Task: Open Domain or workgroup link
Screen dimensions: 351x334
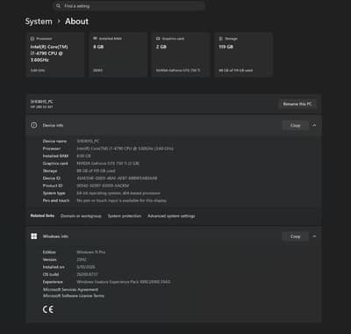Action: (x=81, y=216)
